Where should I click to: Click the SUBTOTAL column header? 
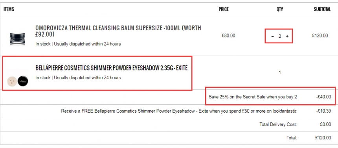(322, 9)
